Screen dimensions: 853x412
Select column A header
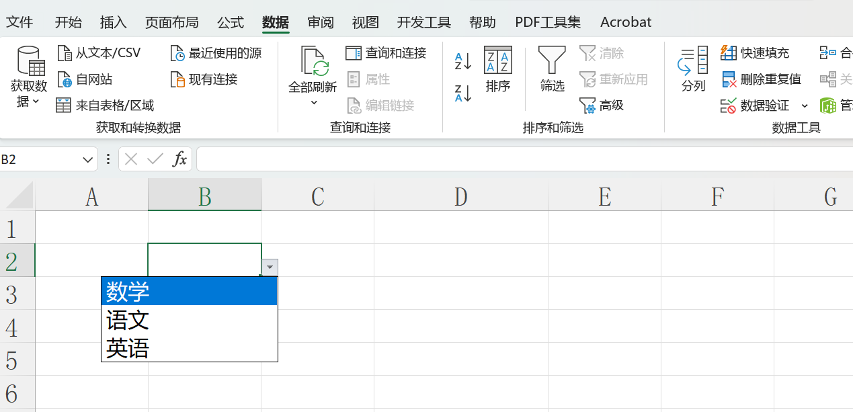[91, 196]
